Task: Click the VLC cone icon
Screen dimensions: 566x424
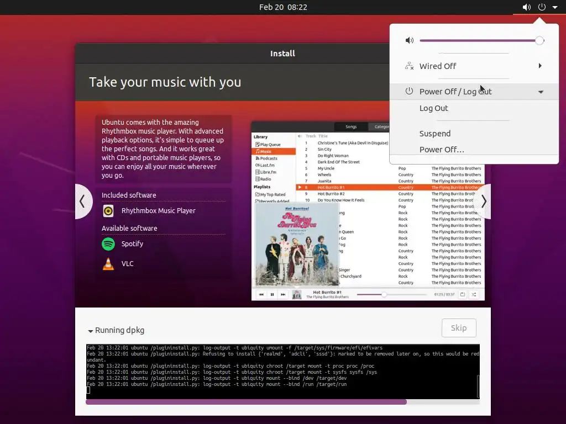Action: (x=108, y=264)
